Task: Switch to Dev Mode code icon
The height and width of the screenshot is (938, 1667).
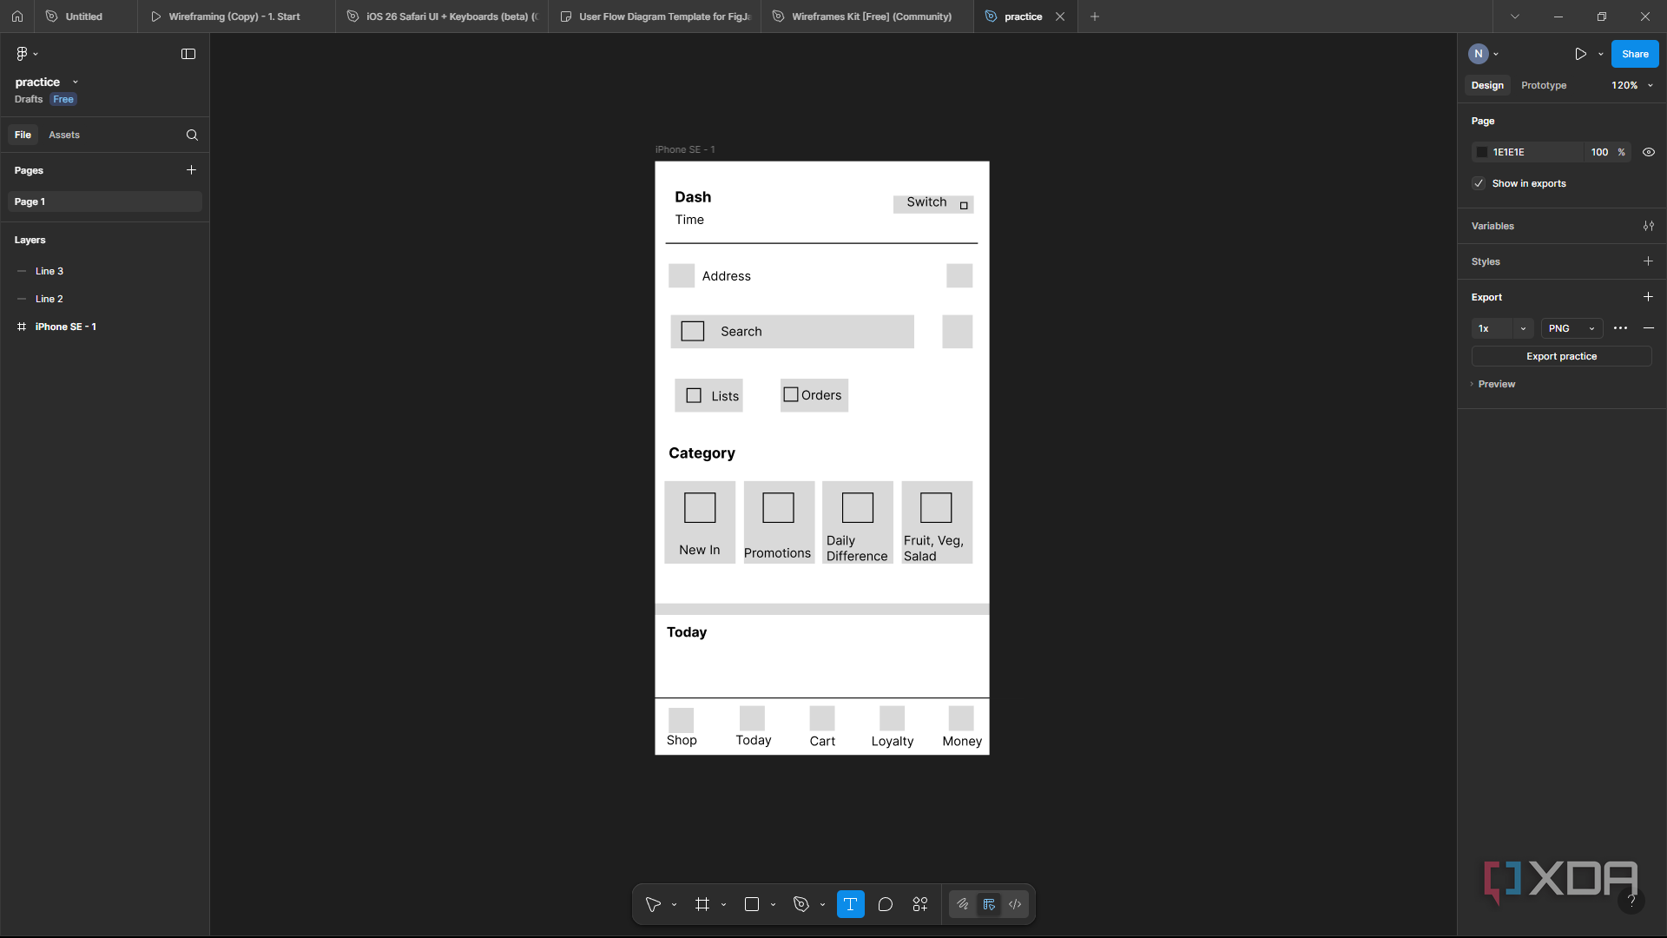Action: tap(1015, 904)
